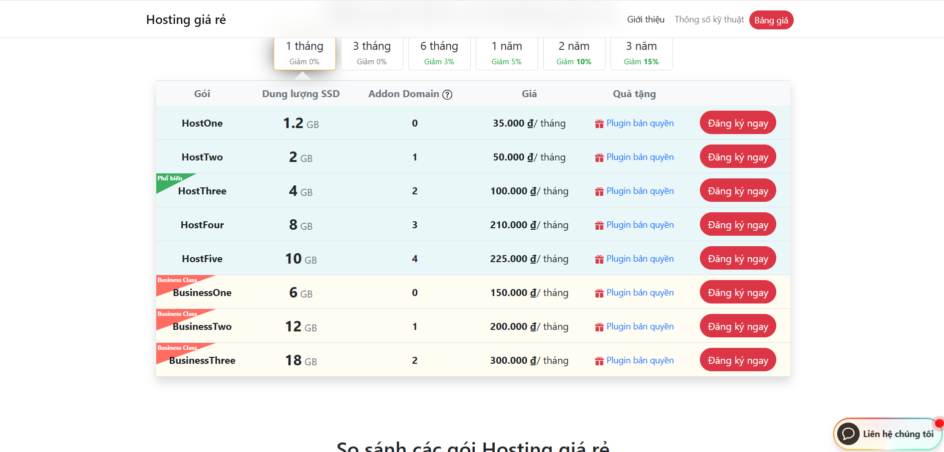Viewport: 944px width, 452px height.
Task: Click the Hosting giá rẻ page title
Action: [x=186, y=19]
